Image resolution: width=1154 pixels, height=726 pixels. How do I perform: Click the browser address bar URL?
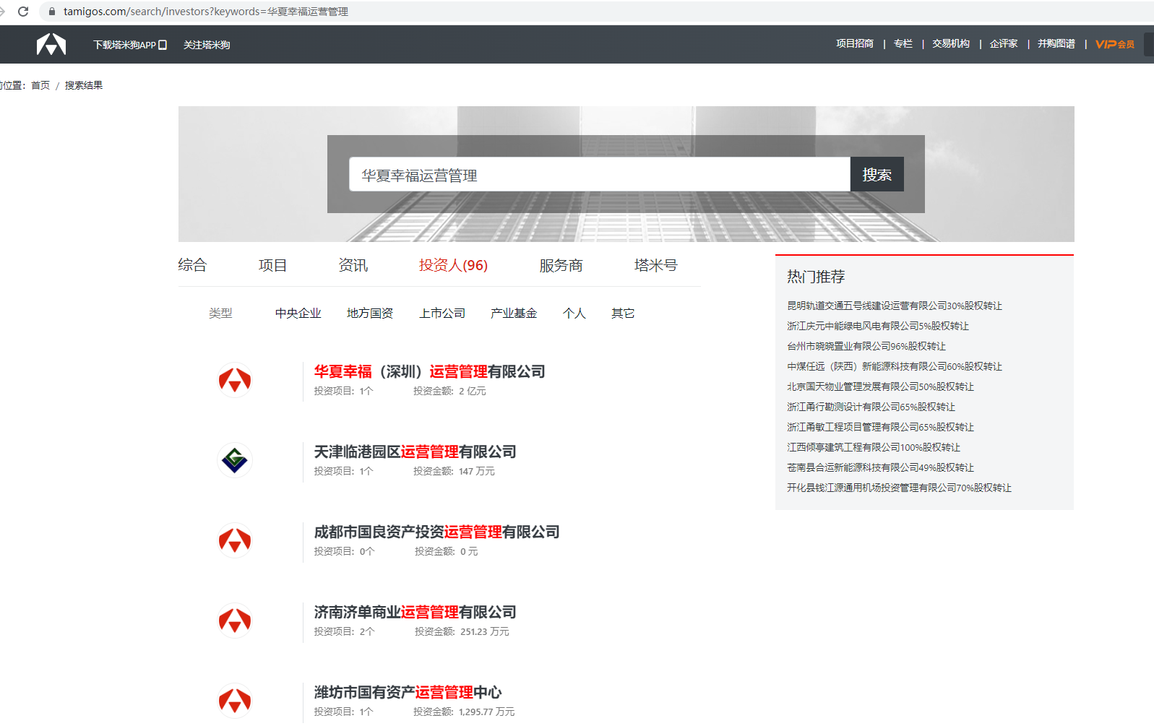[206, 12]
